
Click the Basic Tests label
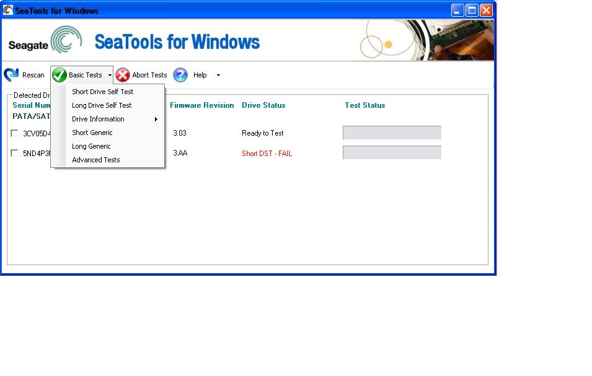(86, 75)
